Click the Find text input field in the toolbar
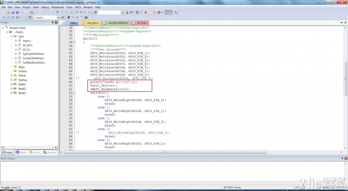The width and height of the screenshot is (348, 191). 110,13
